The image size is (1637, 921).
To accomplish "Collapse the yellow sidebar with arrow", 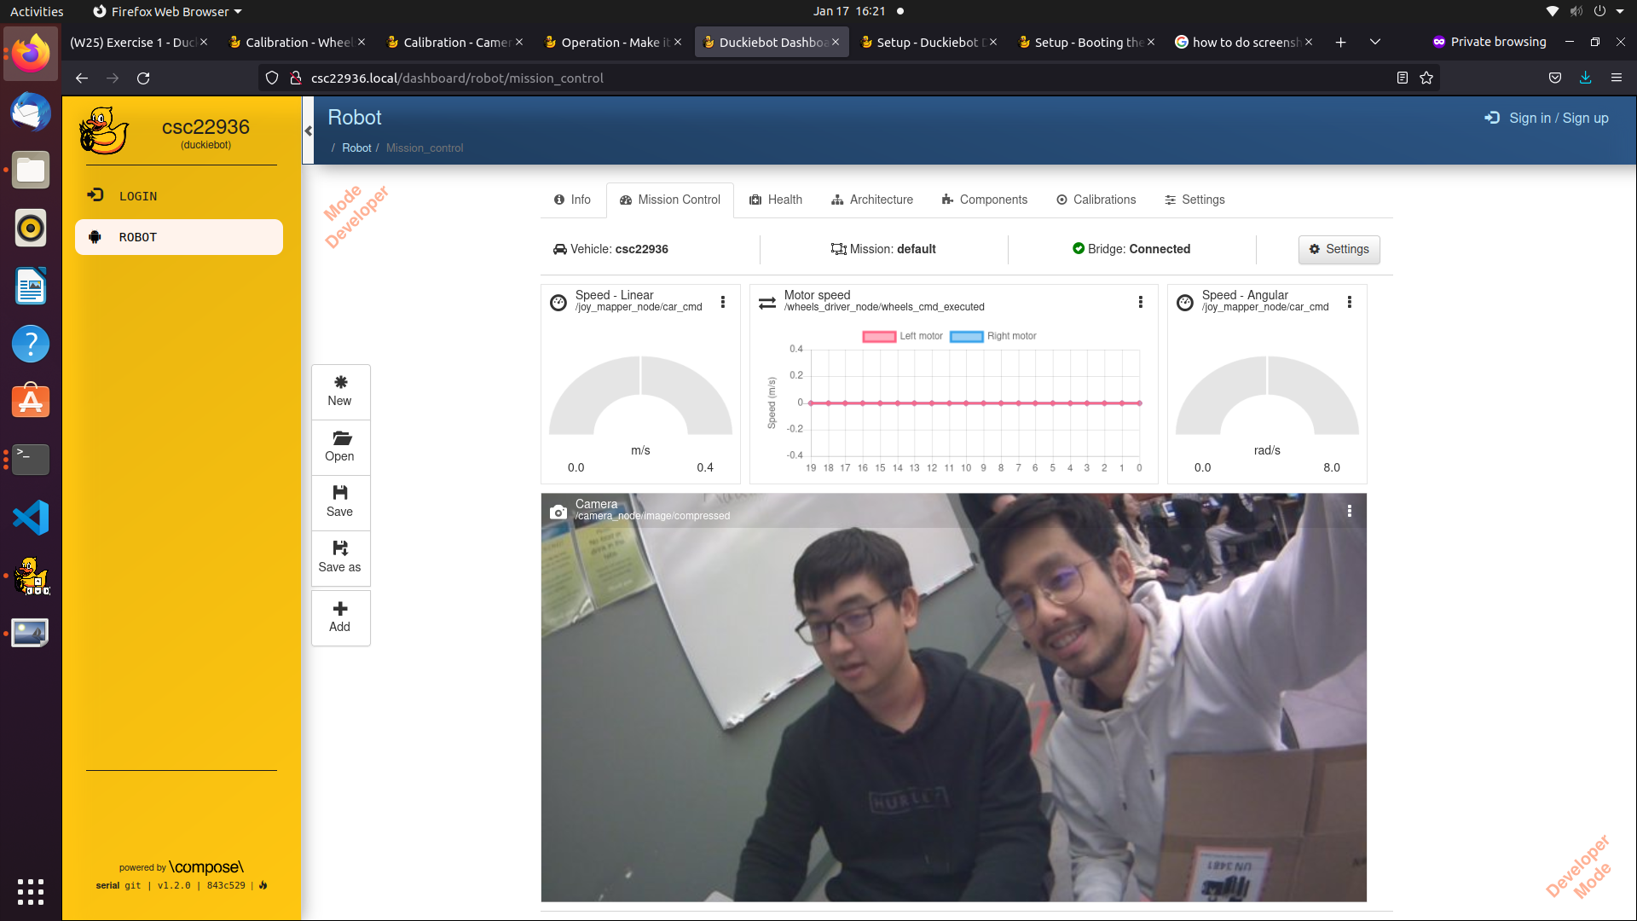I will coord(308,130).
